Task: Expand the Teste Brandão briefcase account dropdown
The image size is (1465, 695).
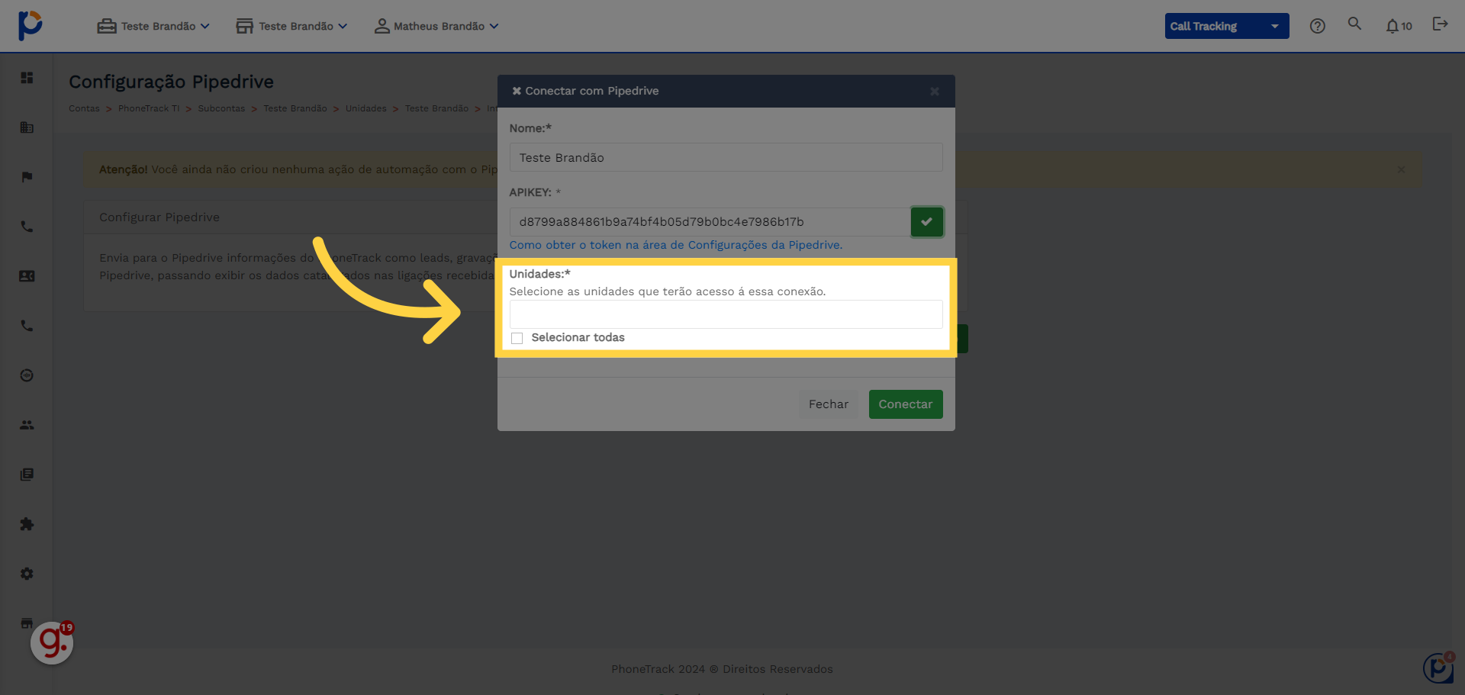Action: click(153, 26)
